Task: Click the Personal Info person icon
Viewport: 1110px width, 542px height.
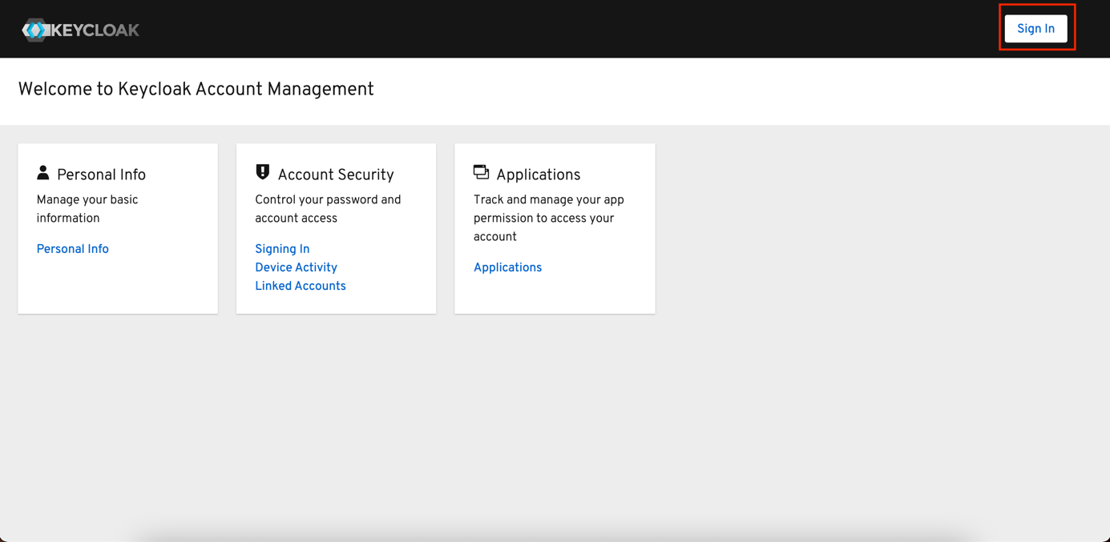Action: coord(43,173)
